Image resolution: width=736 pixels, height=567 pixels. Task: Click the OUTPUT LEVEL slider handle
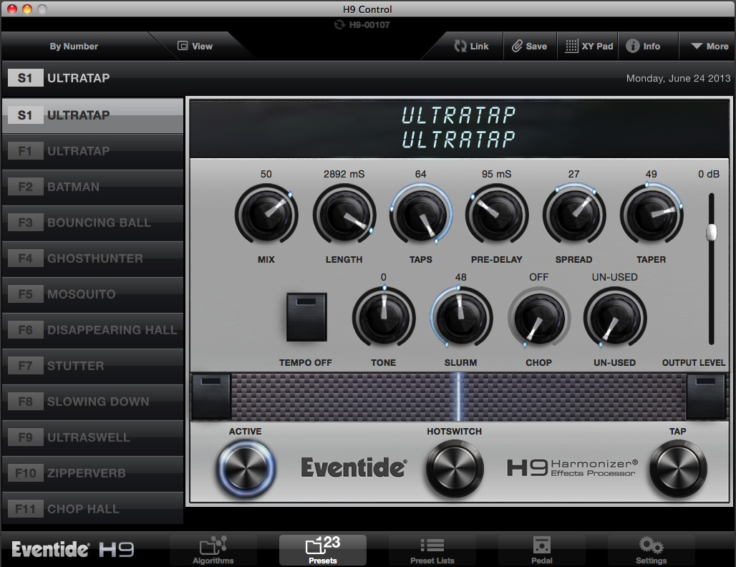712,232
